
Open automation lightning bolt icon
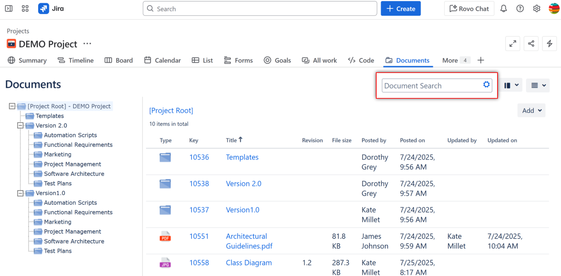tap(549, 44)
